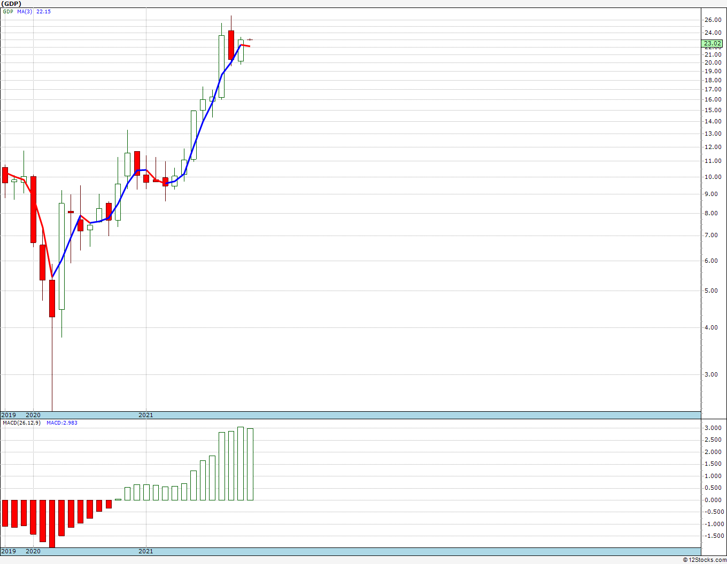
Task: Click the lowest red MACD histogram bar
Action: pos(52,523)
